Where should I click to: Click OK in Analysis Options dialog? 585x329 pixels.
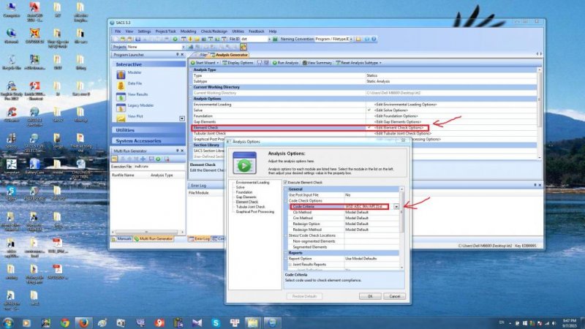tap(370, 296)
